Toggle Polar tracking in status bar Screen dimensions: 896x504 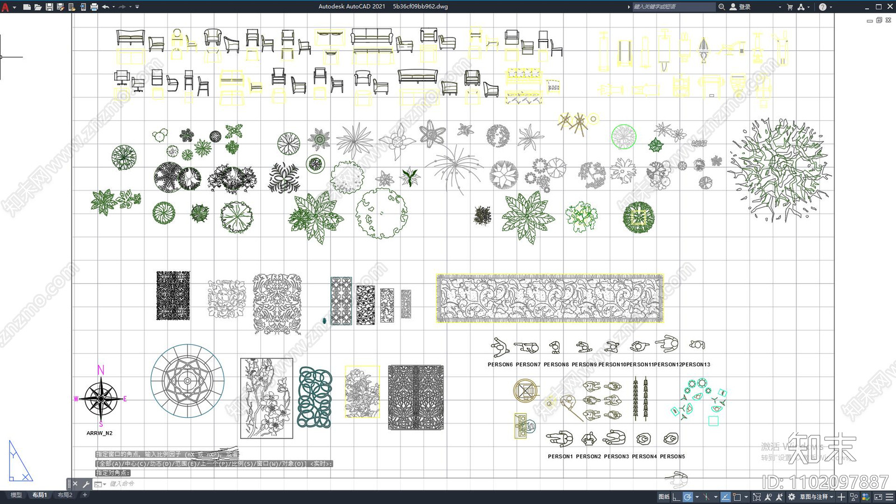pyautogui.click(x=688, y=497)
